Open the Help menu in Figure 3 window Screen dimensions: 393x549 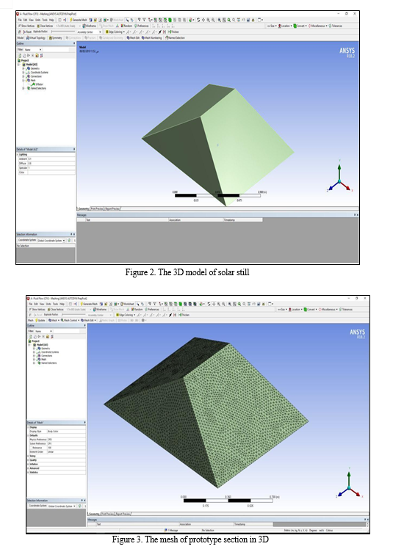coord(62,304)
